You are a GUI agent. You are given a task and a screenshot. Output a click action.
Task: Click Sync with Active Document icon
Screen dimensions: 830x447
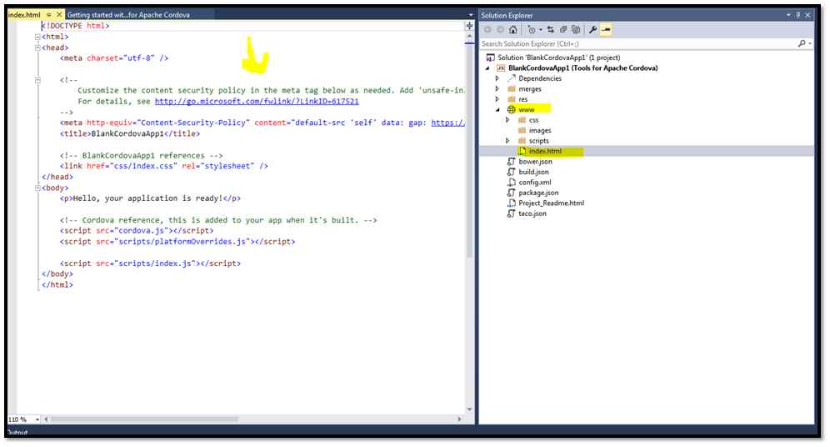pos(551,29)
